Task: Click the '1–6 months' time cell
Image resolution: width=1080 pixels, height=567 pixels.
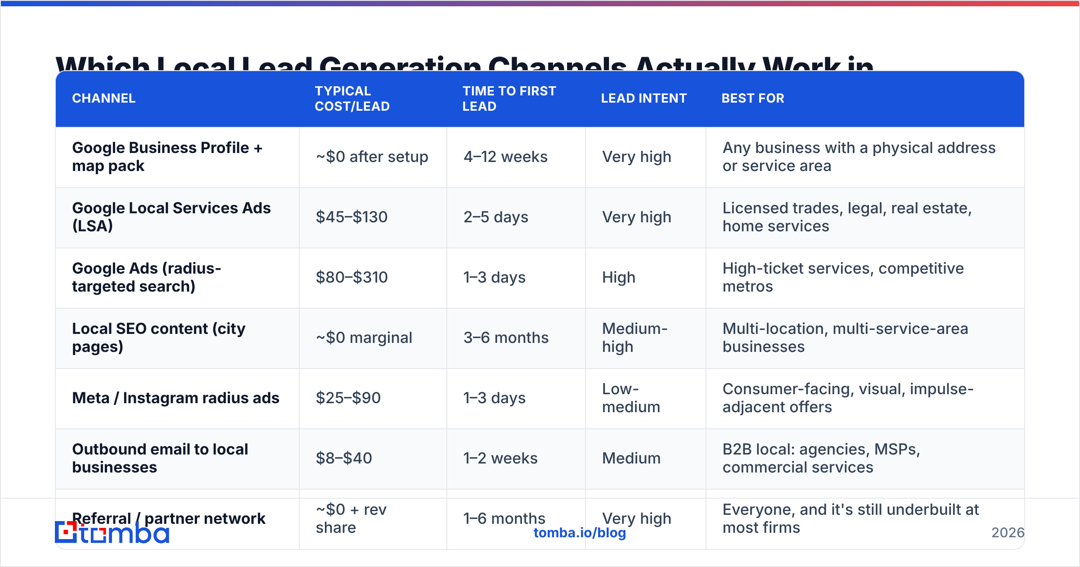Action: (504, 518)
